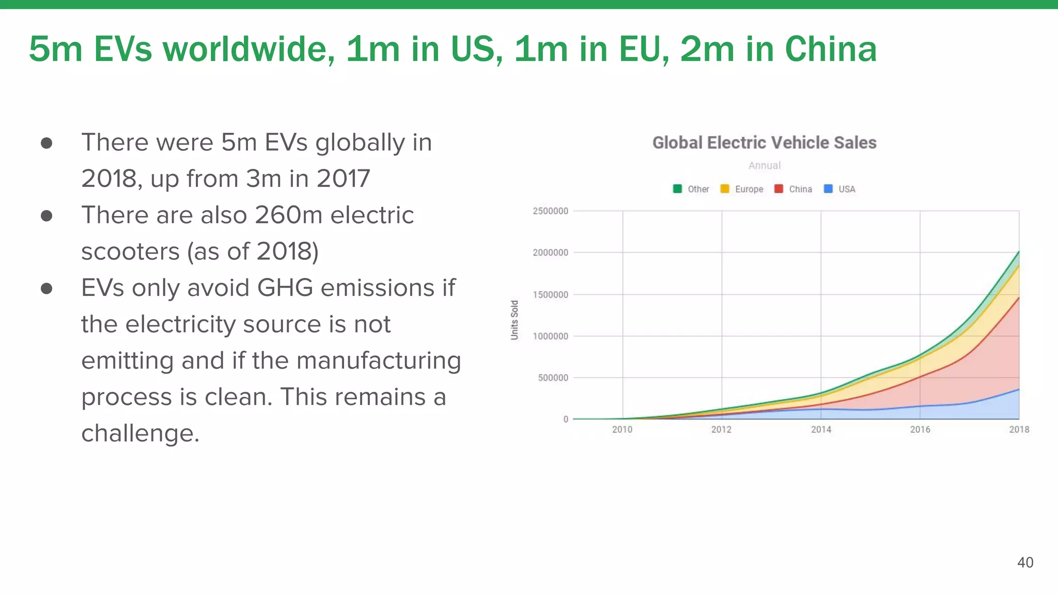The image size is (1058, 595).
Task: Click the slide heading about 5m EVs
Action: 453,49
